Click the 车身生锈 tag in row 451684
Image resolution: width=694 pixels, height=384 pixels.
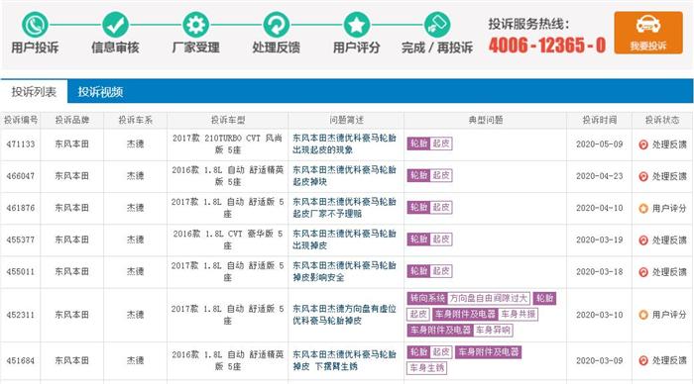click(426, 367)
